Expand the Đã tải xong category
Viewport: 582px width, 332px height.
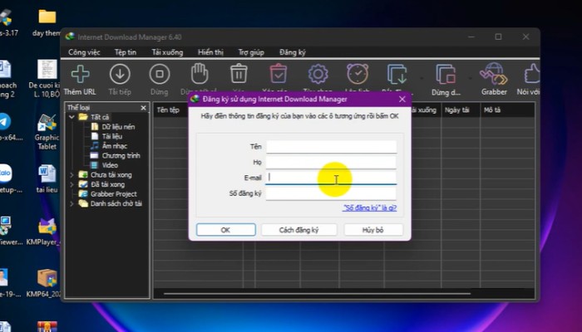72,184
